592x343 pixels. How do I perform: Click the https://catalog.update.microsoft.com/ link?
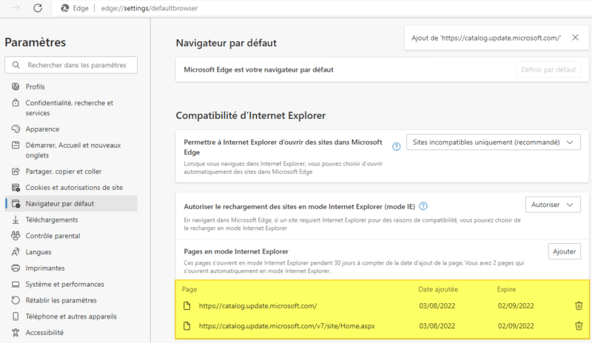pos(258,305)
